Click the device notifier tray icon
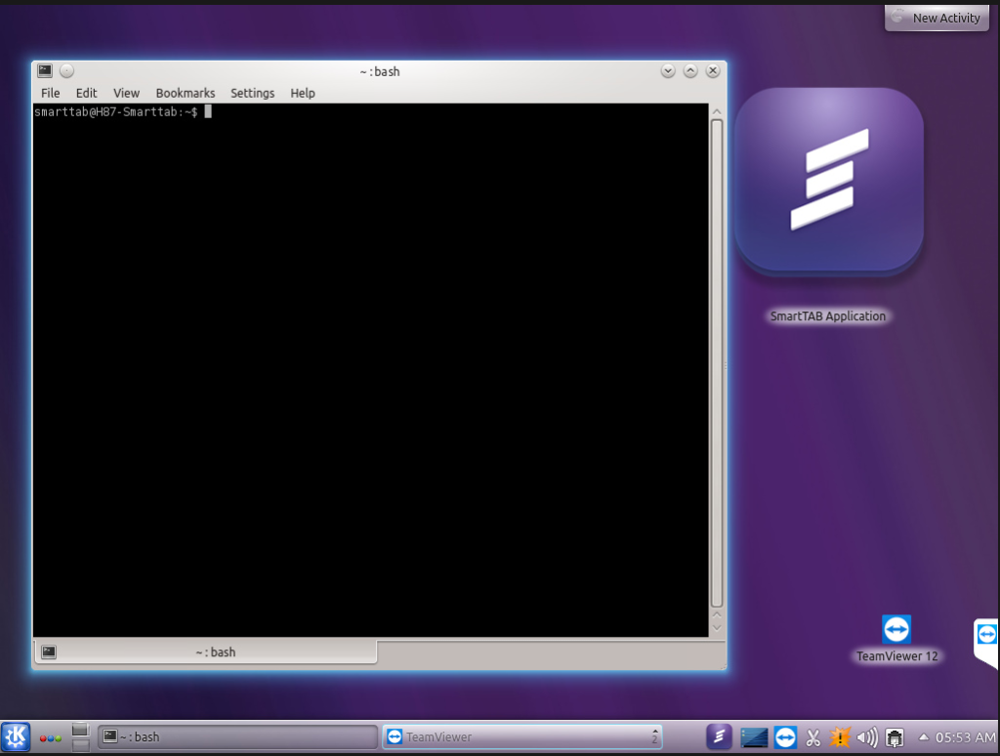Screen dimensions: 1000x756 (895, 737)
